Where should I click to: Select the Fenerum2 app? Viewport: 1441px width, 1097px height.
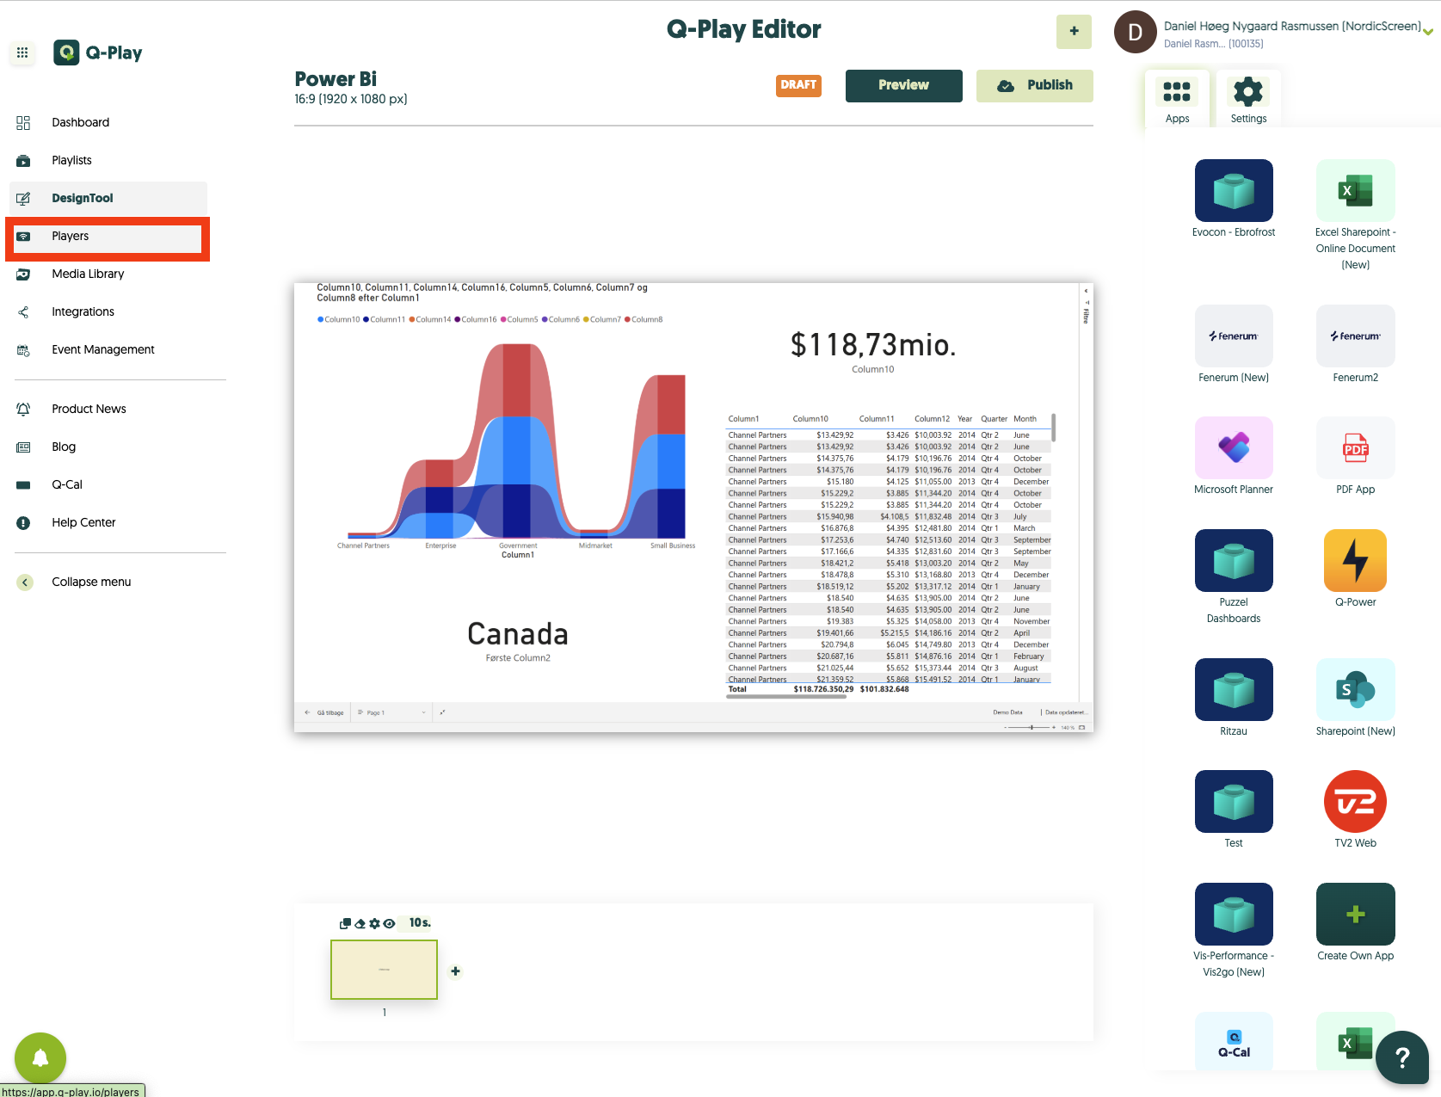pyautogui.click(x=1356, y=336)
